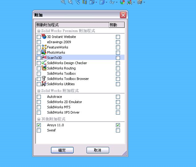The width and height of the screenshot is (196, 167).
Task: Select the Autotrace text
Action: click(54, 97)
